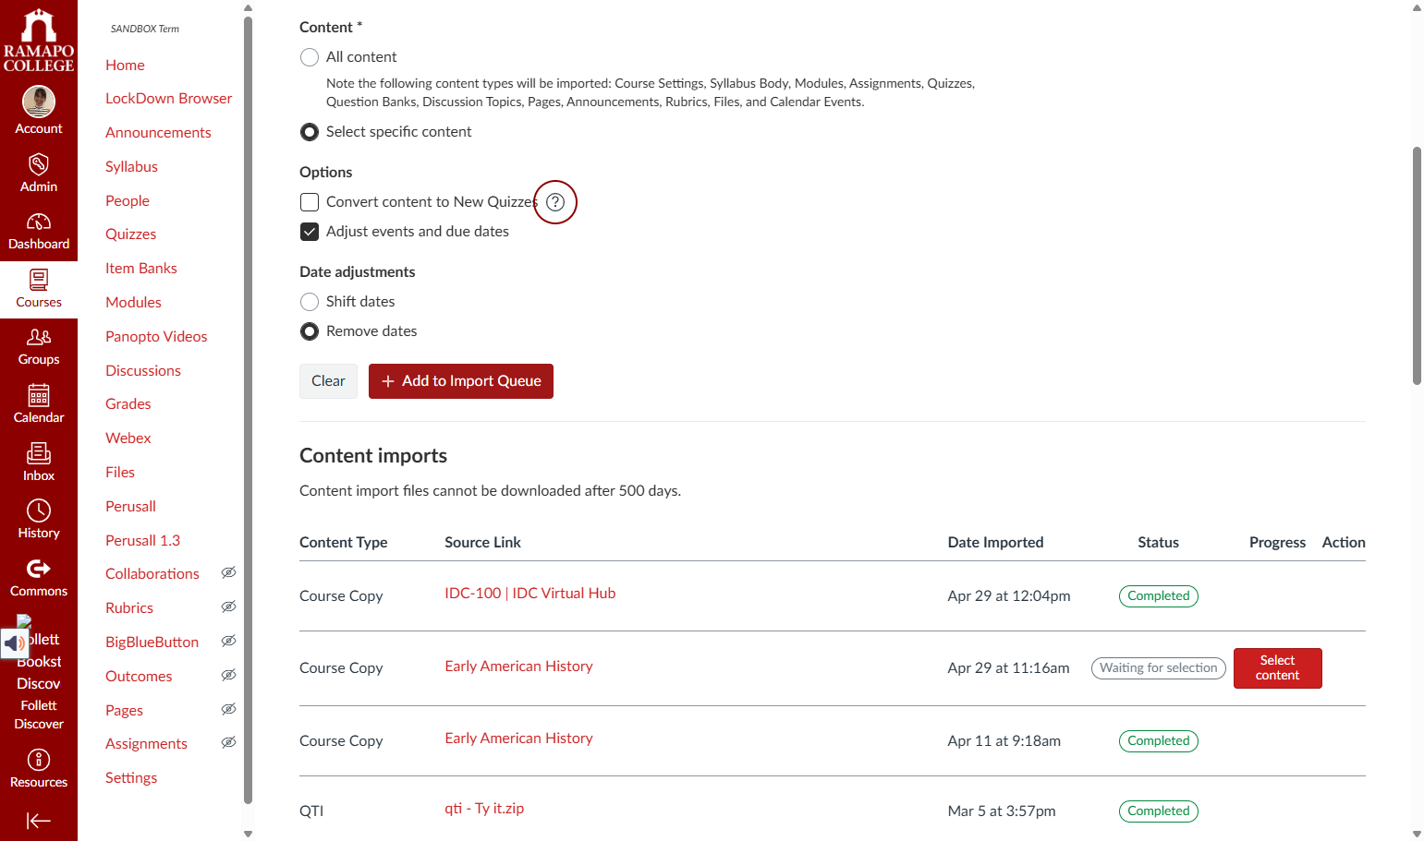Open the qti - Ty it.zip link
This screenshot has height=841, width=1424.
[484, 809]
